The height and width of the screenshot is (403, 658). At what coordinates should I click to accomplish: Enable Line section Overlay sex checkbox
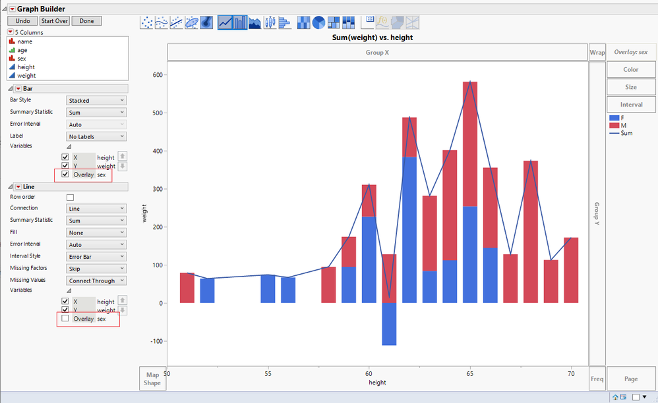[x=65, y=318]
